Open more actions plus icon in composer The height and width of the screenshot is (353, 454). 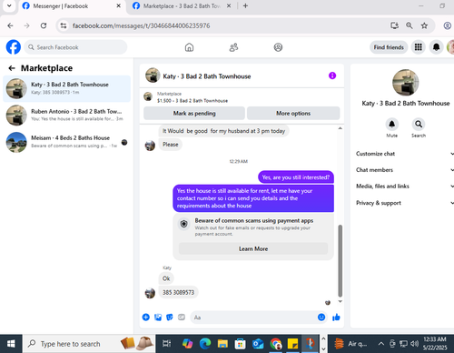pos(146,318)
